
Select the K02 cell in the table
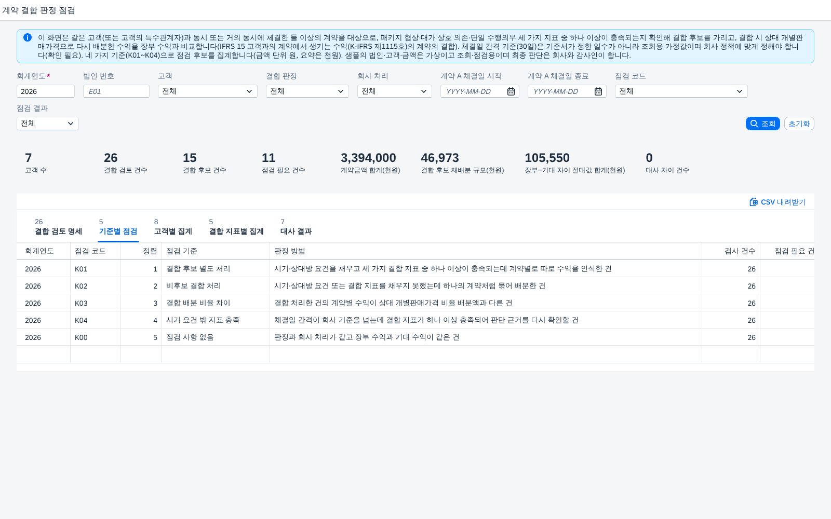(95, 286)
